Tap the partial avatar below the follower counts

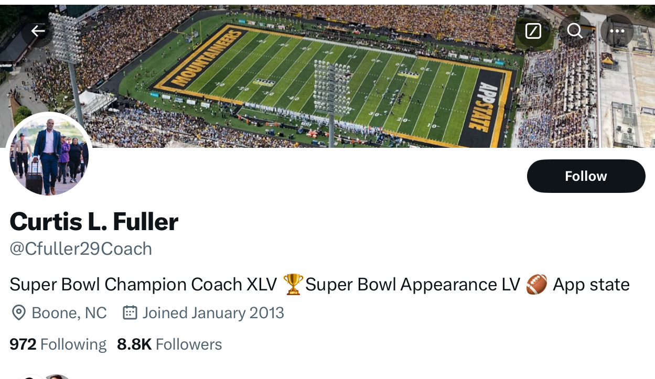pos(57,376)
